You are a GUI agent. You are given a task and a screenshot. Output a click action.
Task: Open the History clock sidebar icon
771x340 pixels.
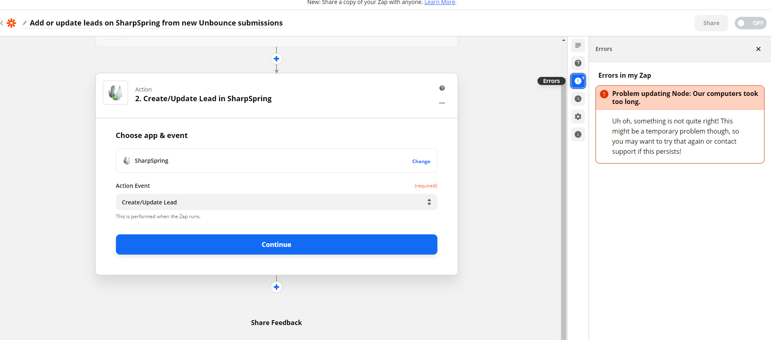click(578, 99)
